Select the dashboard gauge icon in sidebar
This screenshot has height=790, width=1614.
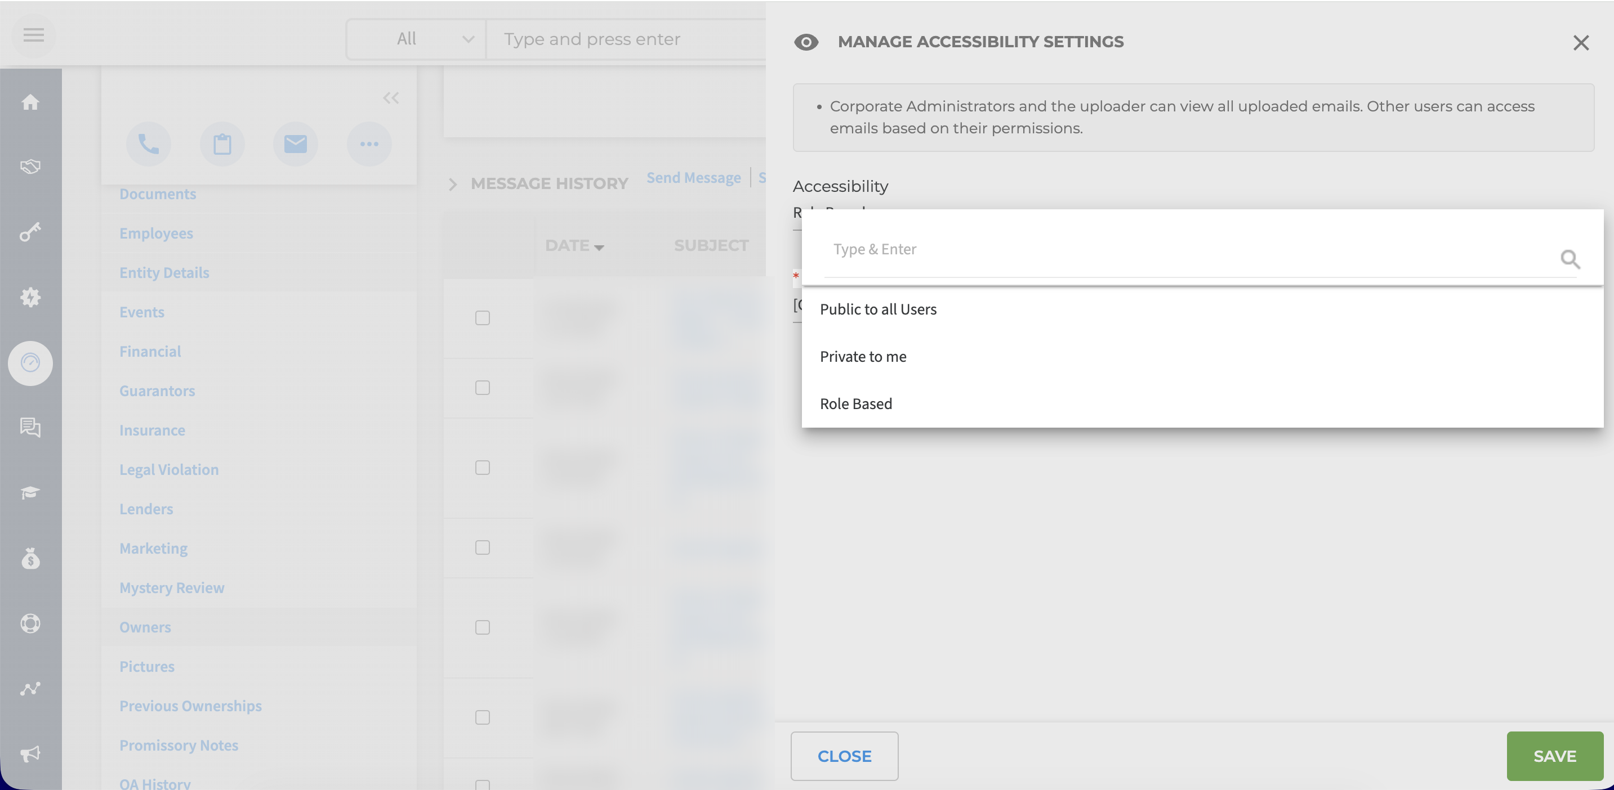click(x=30, y=363)
